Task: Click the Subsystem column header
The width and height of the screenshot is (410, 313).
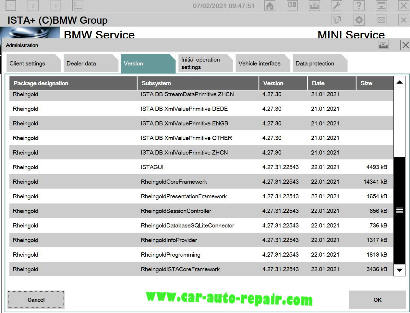Action: (x=198, y=83)
